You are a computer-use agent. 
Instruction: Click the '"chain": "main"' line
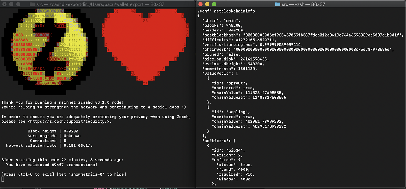point(222,21)
